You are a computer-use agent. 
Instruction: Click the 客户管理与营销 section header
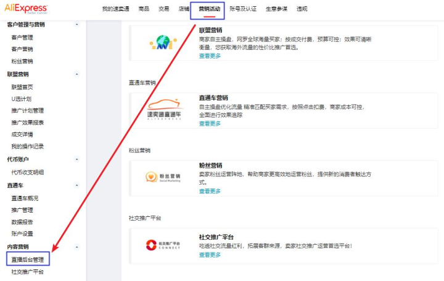pos(26,25)
